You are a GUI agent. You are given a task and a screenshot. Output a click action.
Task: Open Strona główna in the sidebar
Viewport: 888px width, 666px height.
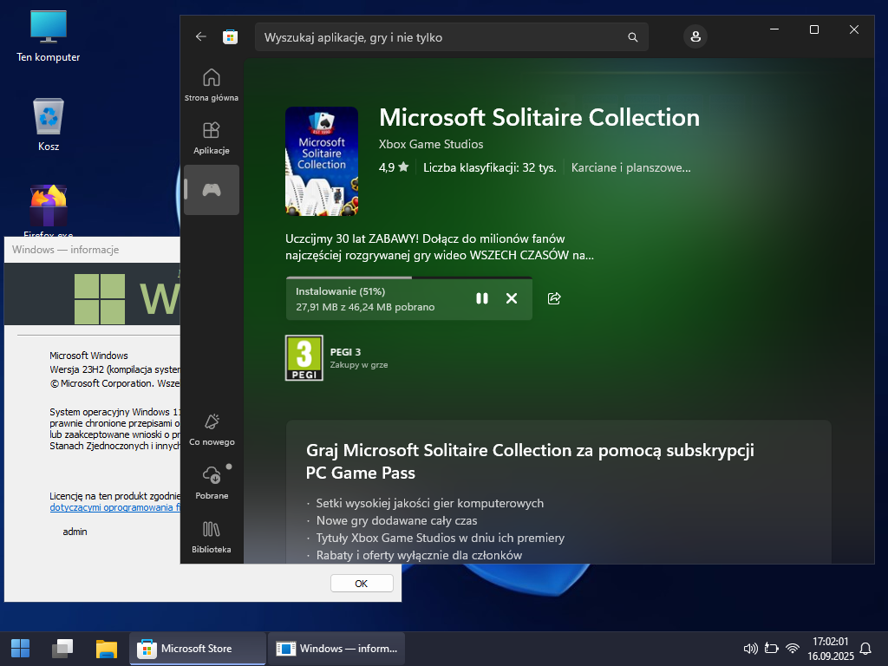(212, 84)
